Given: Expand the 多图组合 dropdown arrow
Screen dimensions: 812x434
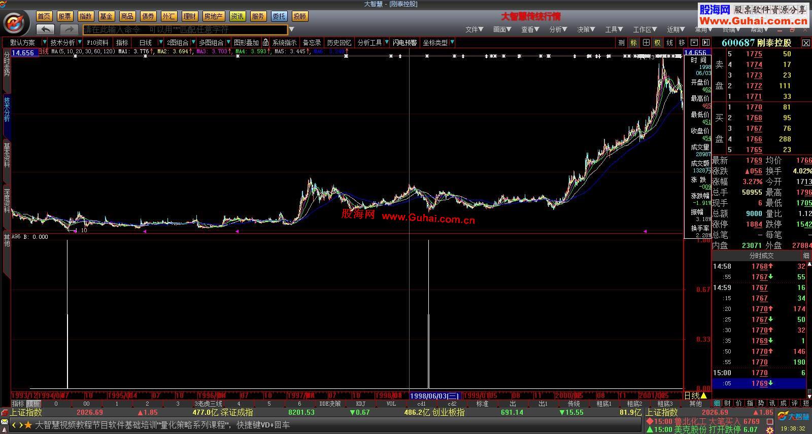Looking at the screenshot, I should pyautogui.click(x=228, y=43).
